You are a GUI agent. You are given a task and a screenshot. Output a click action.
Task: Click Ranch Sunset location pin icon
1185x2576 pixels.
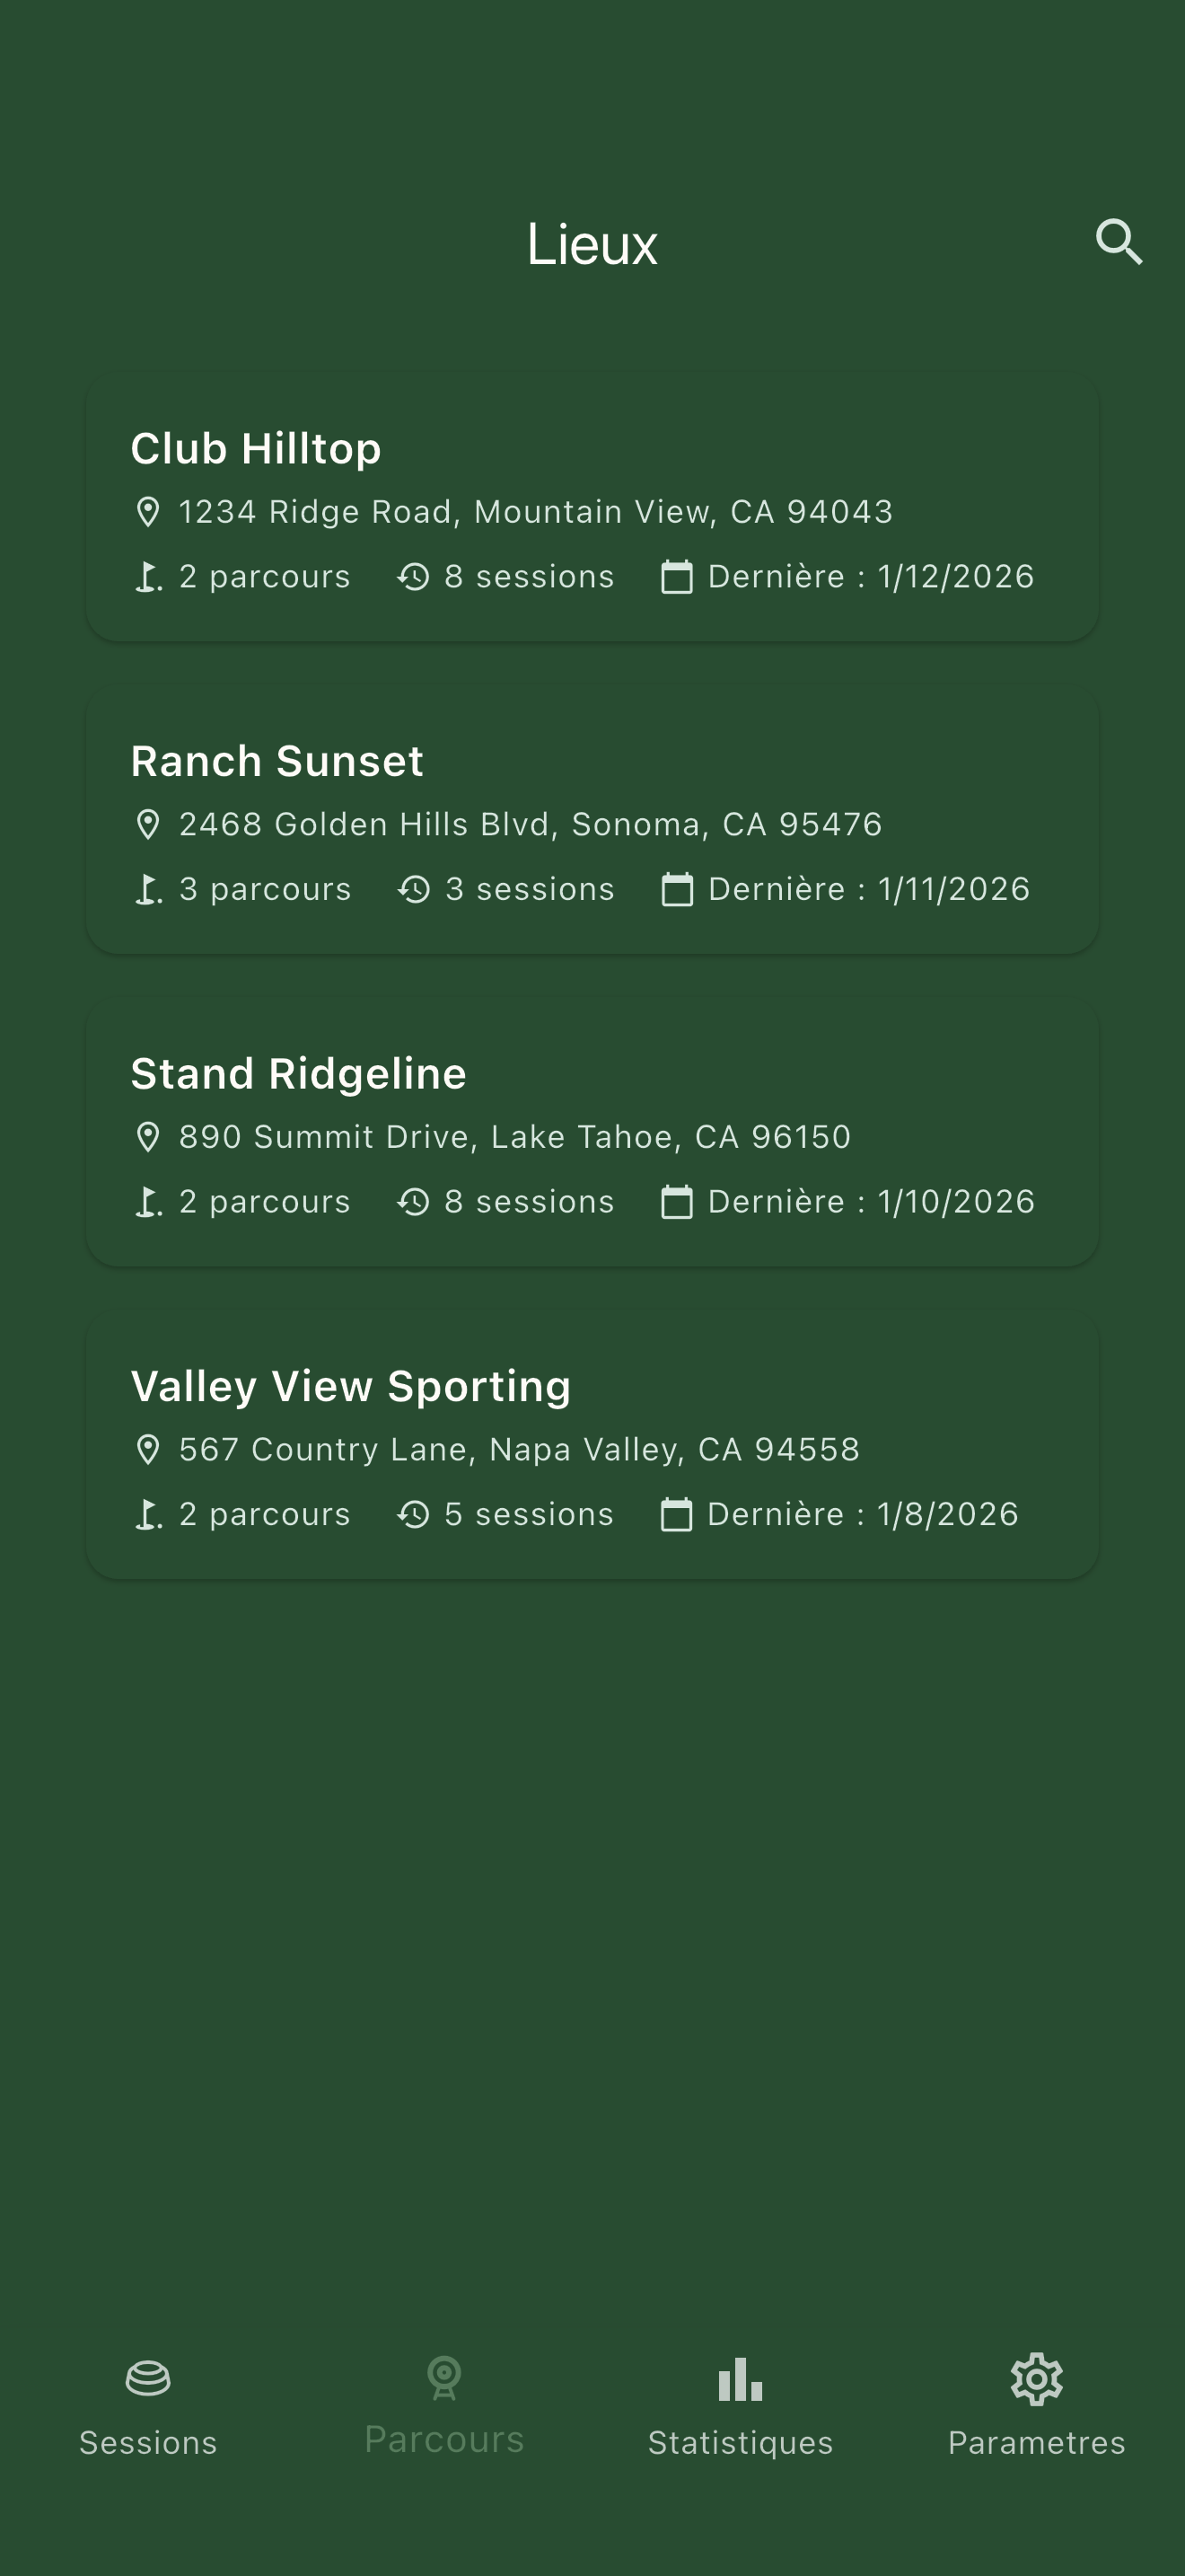(x=148, y=825)
